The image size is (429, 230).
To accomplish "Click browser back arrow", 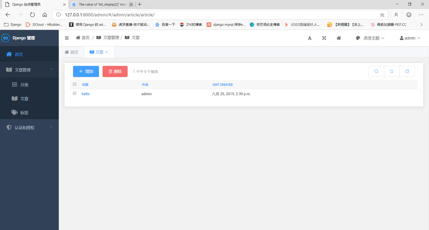I will (8, 15).
